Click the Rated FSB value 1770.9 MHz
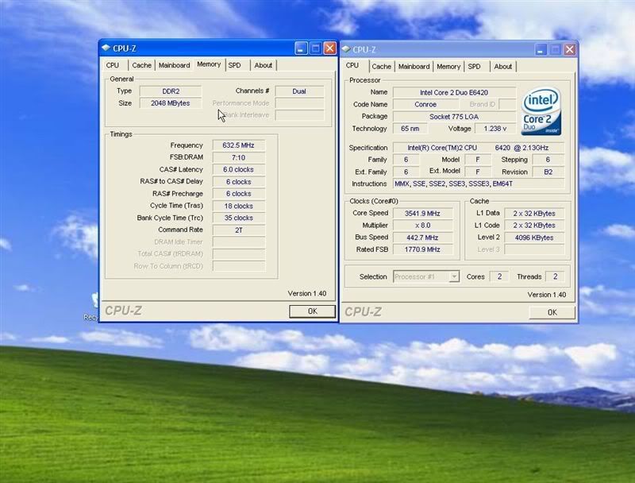 (x=422, y=249)
